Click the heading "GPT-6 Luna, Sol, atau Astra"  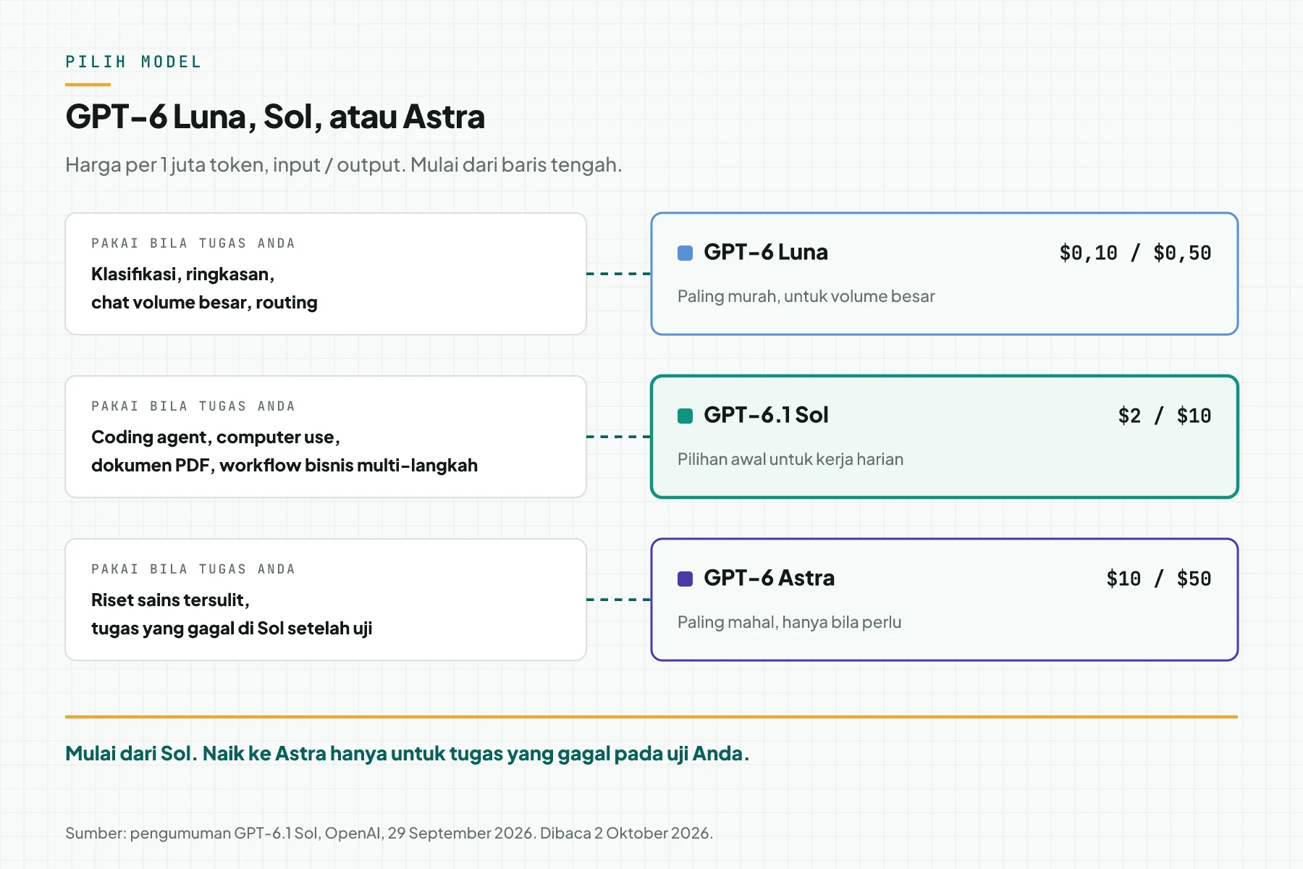[x=275, y=117]
